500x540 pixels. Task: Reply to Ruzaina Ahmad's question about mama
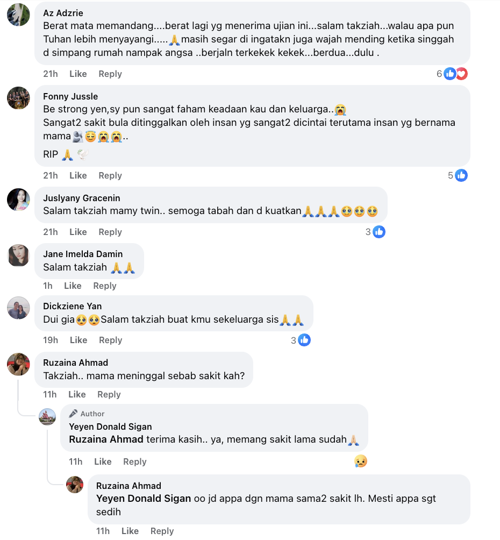(x=109, y=394)
